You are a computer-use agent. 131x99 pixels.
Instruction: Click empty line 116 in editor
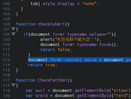pyautogui.click(x=68, y=75)
